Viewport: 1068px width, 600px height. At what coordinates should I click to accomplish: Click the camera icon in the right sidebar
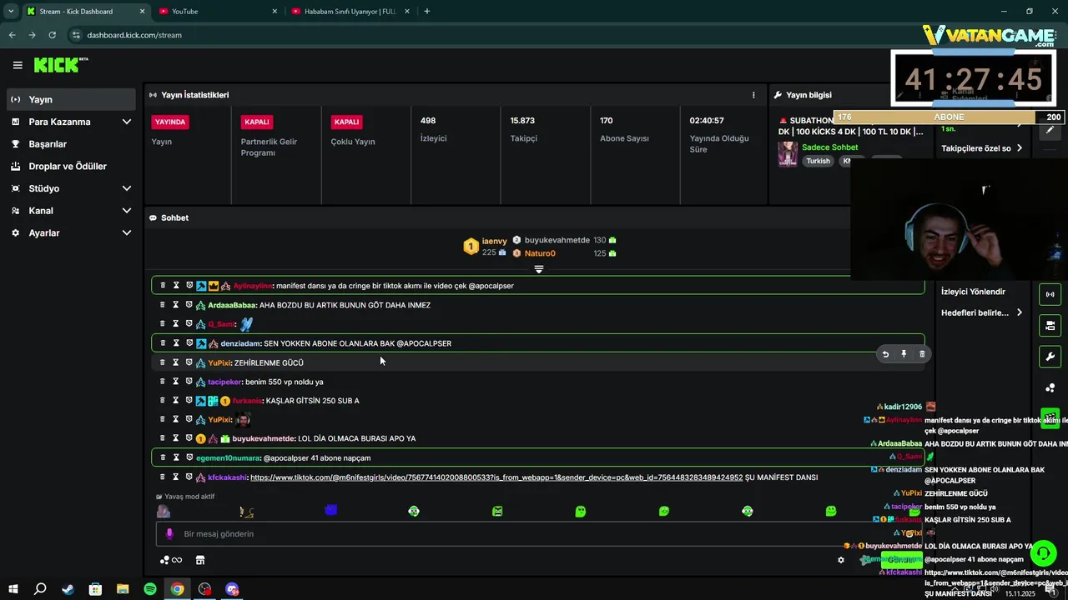point(1050,325)
